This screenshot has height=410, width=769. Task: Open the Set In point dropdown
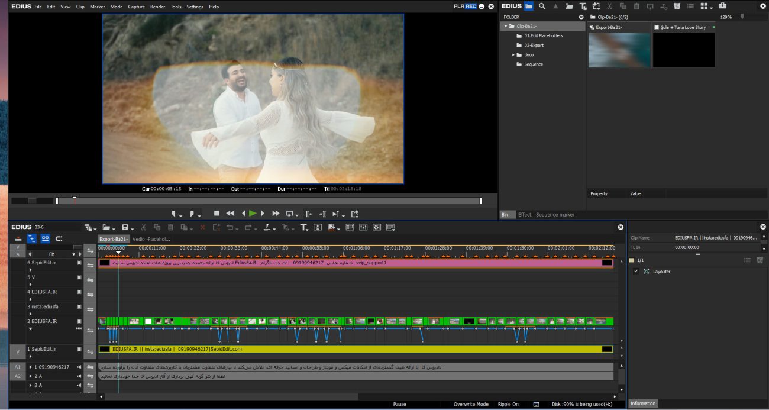[x=180, y=215]
